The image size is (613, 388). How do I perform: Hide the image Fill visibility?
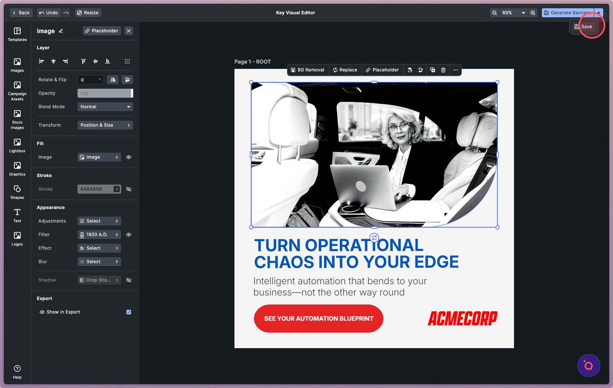pyautogui.click(x=129, y=157)
